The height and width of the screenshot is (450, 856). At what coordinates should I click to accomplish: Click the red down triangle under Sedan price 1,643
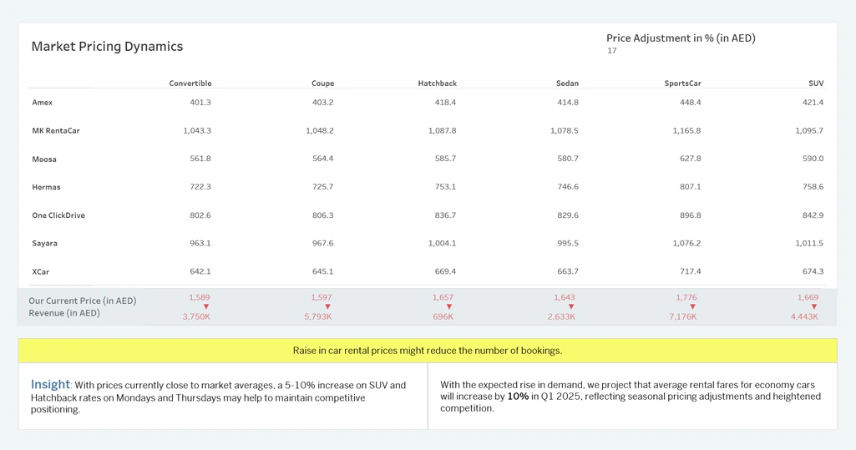point(571,307)
